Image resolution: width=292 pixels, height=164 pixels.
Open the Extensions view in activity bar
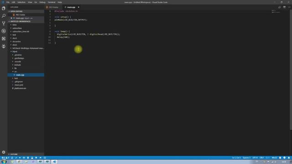coord(4,38)
